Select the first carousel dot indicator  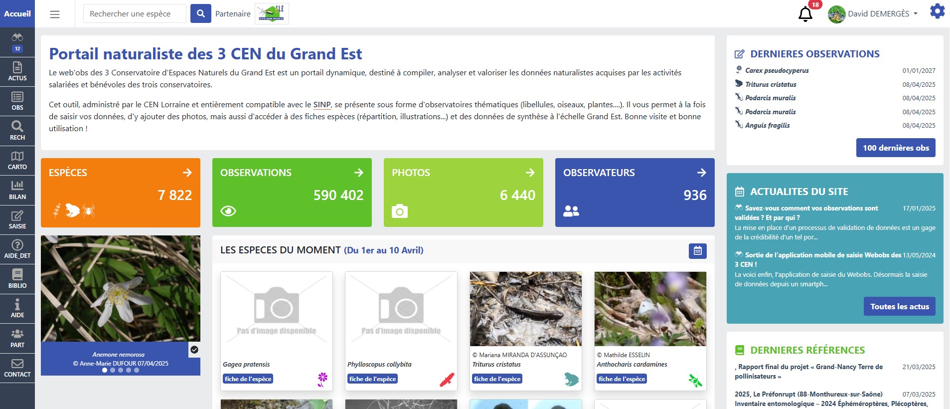(x=105, y=370)
